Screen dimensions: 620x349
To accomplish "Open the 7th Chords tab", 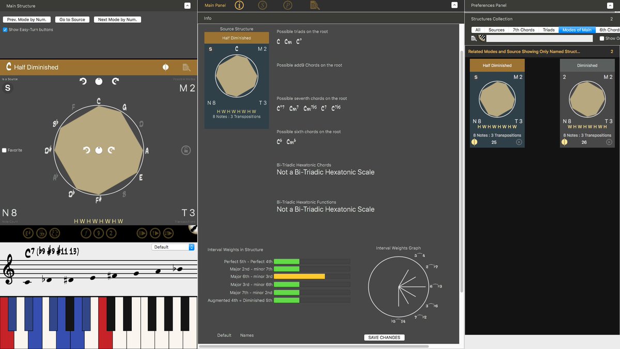I will (523, 29).
